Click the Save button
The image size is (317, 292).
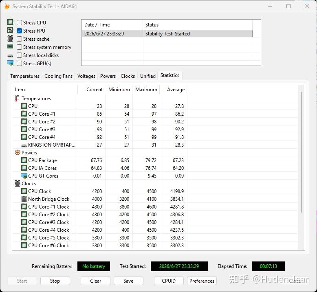pos(128,281)
